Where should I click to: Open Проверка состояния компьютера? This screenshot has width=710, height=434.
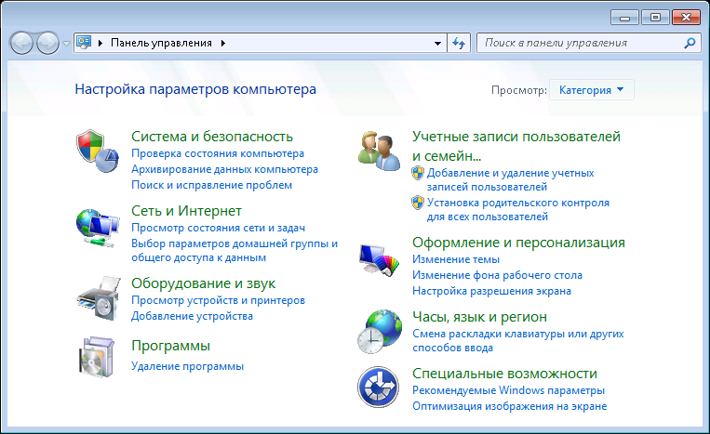218,153
